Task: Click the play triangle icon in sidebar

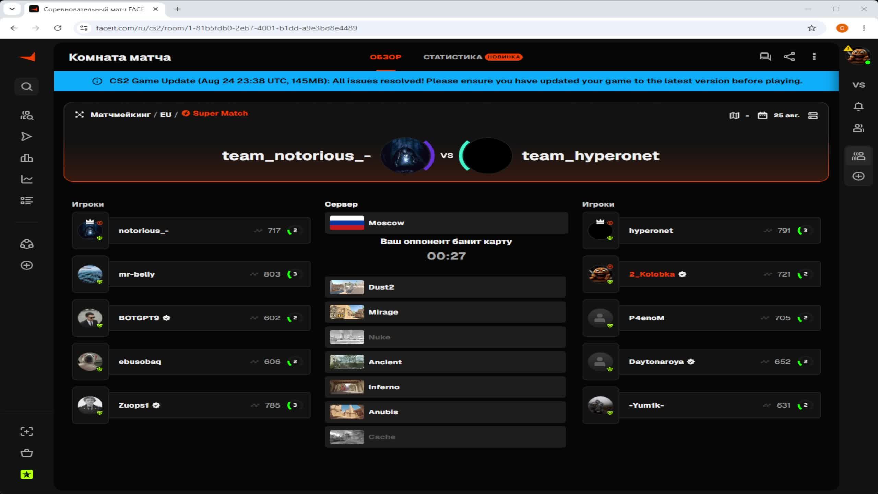Action: point(27,137)
